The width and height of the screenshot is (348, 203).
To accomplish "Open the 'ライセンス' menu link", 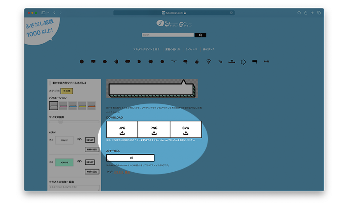I will pyautogui.click(x=191, y=49).
